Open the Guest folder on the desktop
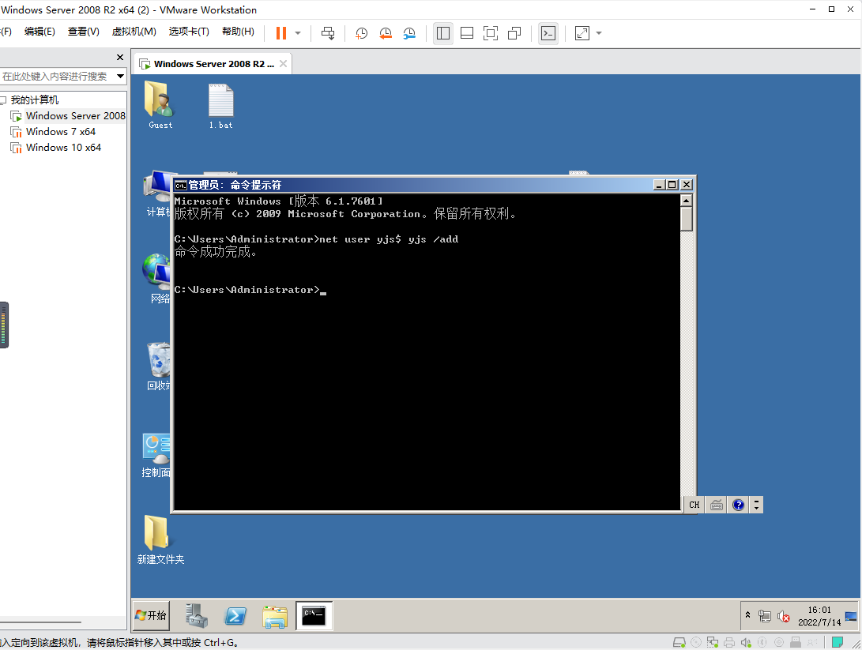This screenshot has height=650, width=862. 160,106
